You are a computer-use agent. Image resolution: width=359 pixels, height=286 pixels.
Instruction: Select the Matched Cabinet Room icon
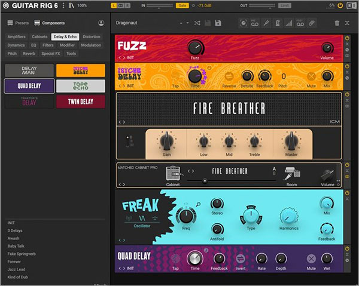tap(292, 174)
